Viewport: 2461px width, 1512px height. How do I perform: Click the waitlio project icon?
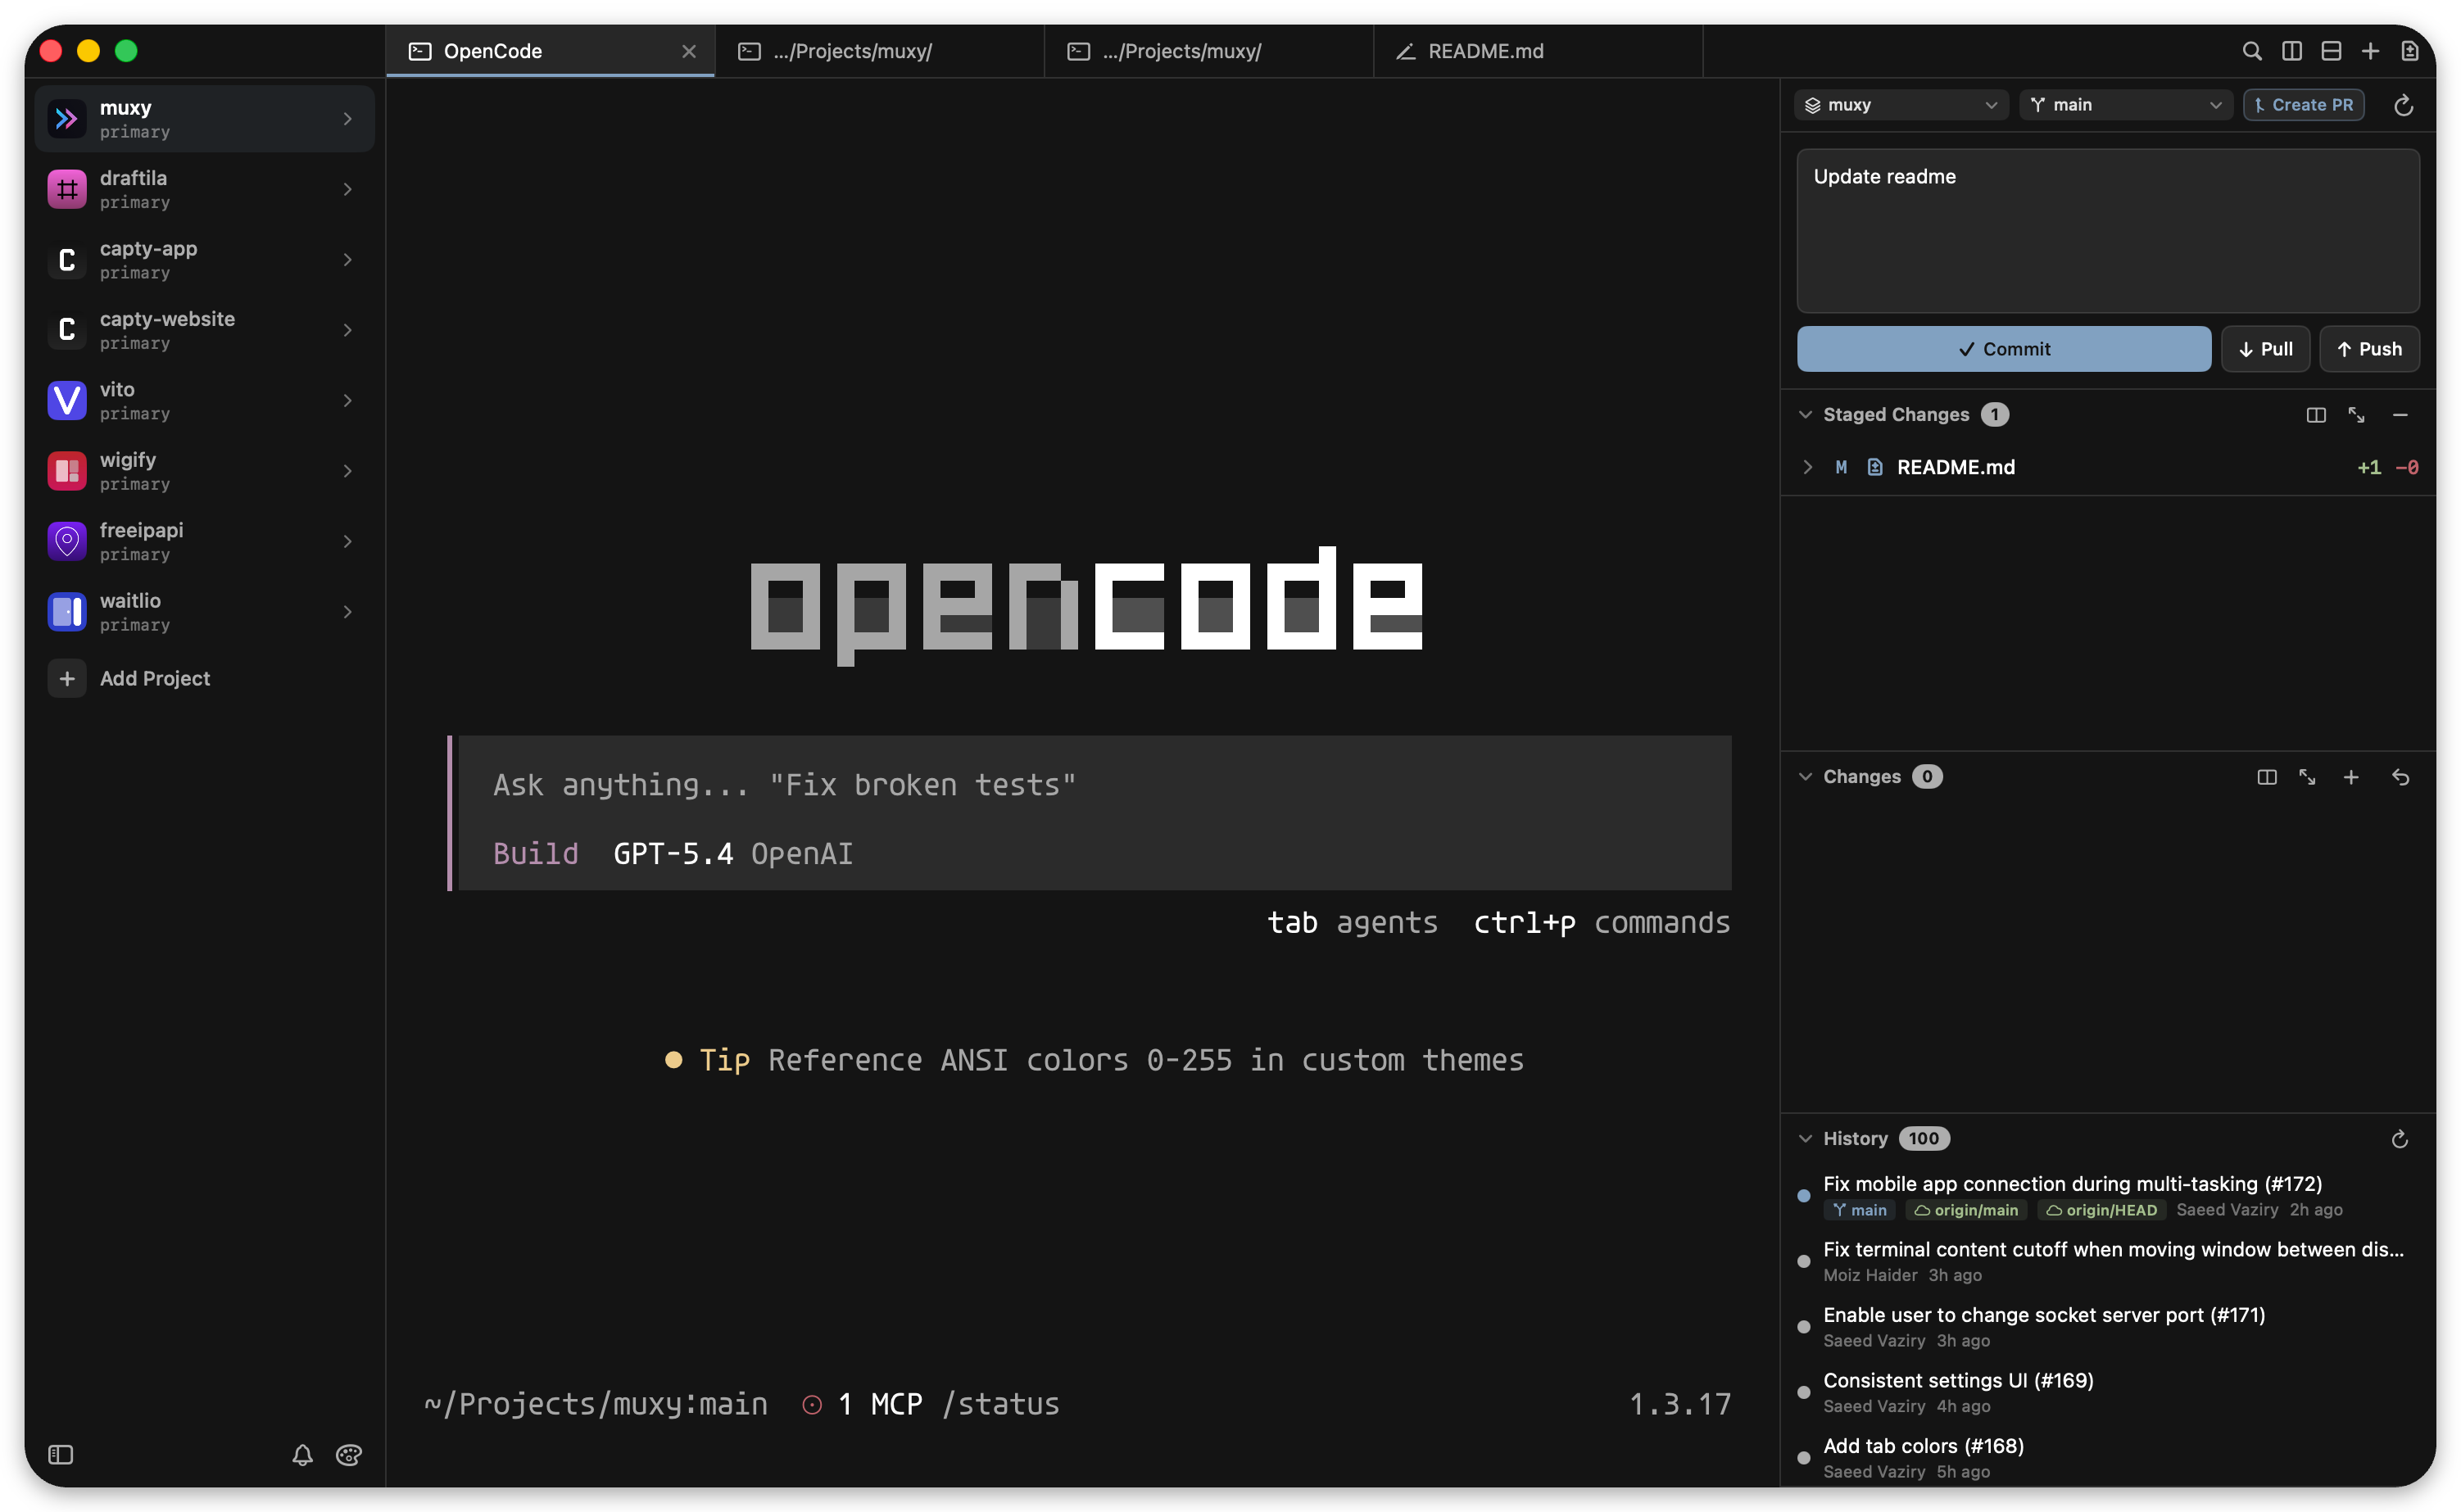67,611
